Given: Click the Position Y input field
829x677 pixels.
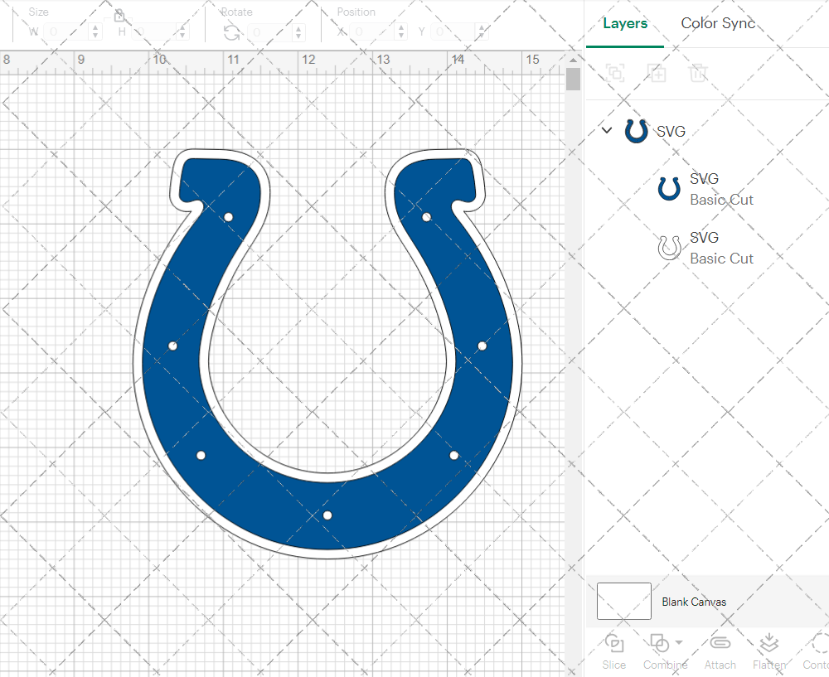Looking at the screenshot, I should click(x=454, y=31).
